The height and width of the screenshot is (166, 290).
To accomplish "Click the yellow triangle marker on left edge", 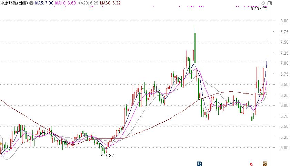I will (x=1, y=144).
